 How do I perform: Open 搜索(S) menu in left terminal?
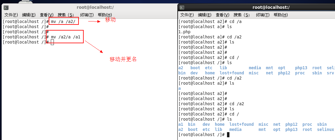coord(66,15)
